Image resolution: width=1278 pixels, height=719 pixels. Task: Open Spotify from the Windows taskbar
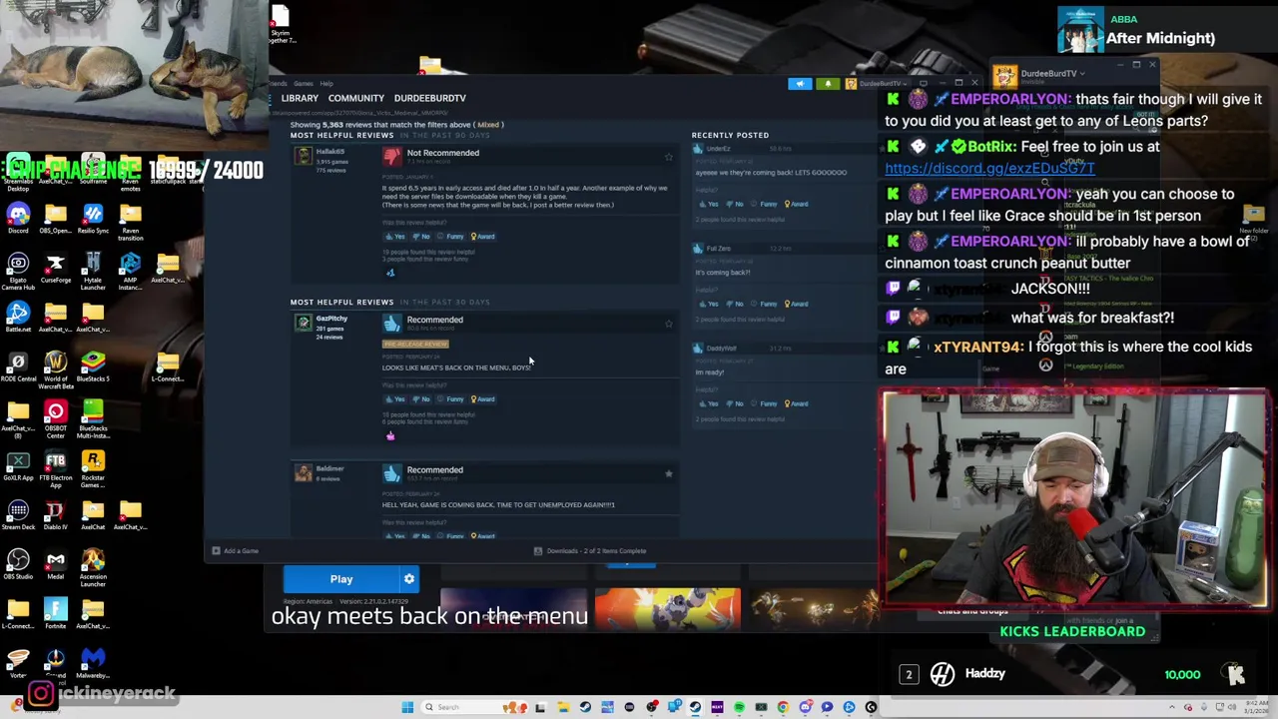coord(739,707)
